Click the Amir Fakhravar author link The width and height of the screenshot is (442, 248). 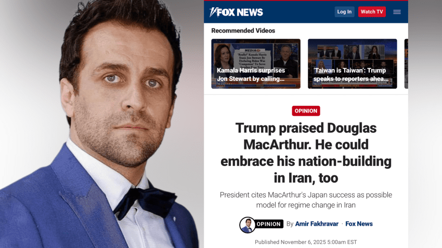(x=317, y=224)
